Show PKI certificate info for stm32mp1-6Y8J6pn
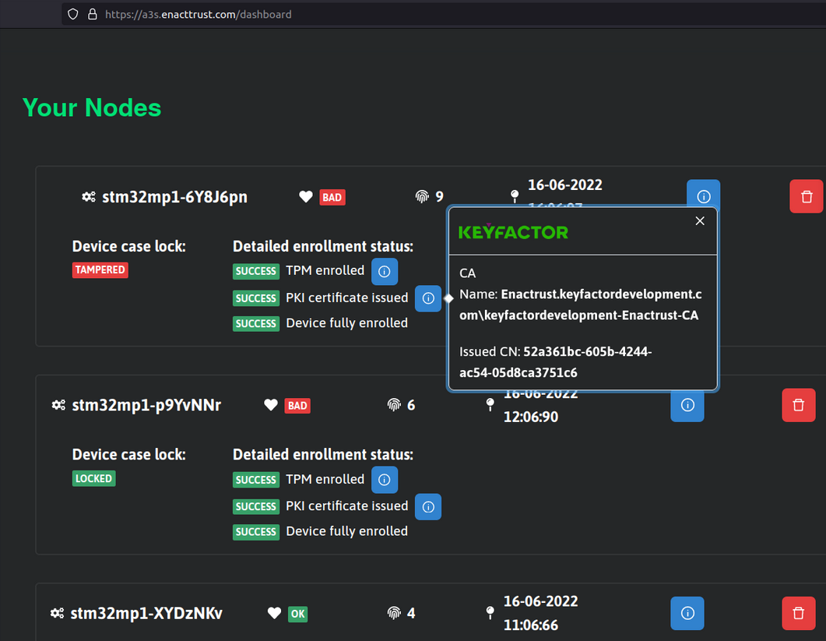The height and width of the screenshot is (641, 826). (x=427, y=298)
